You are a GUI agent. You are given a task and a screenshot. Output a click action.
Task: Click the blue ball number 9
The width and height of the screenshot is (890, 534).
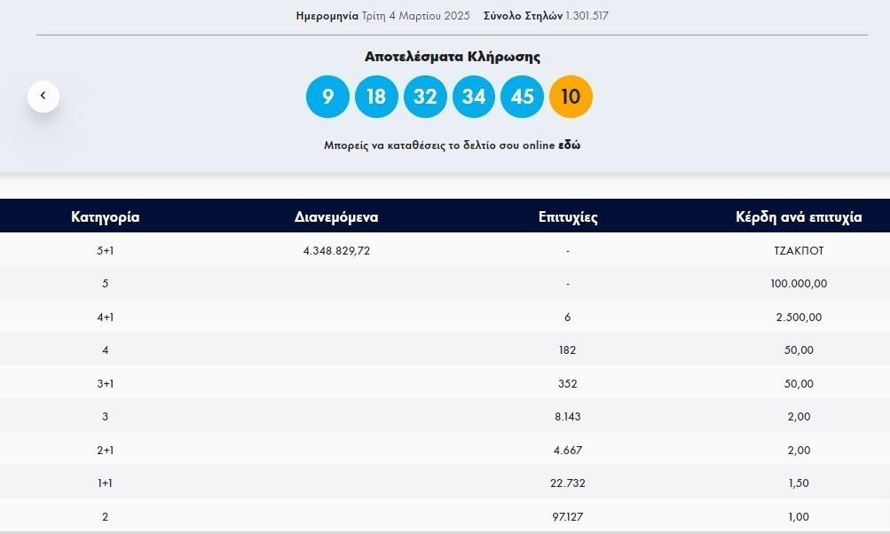[327, 97]
